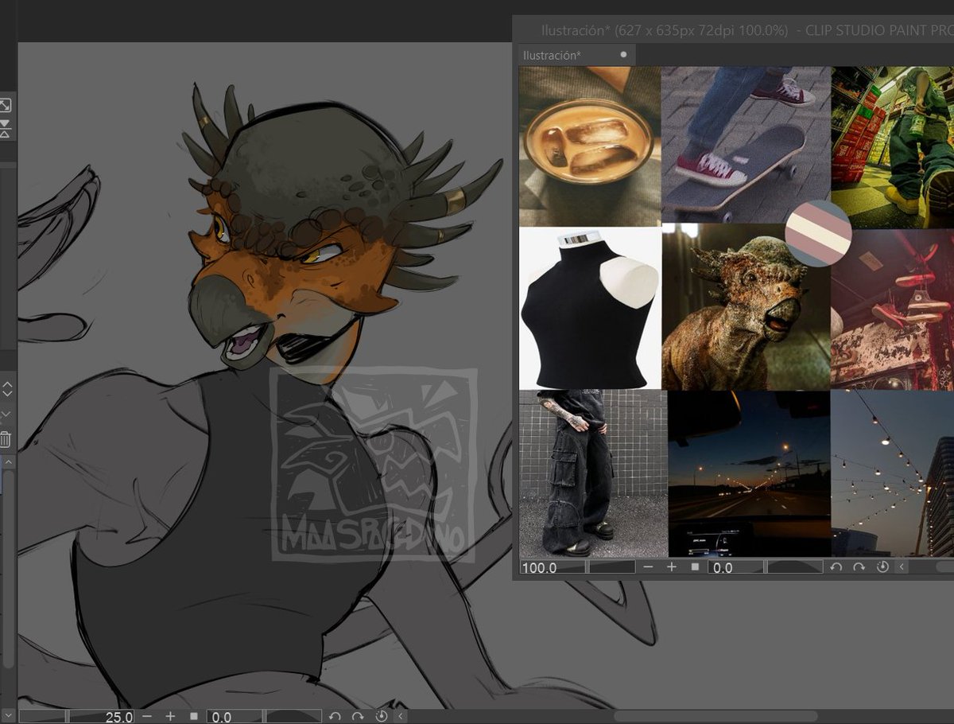Viewport: 954px width, 724px height.
Task: Click the zoom-out minus icon on reference window toolbar
Action: click(648, 568)
